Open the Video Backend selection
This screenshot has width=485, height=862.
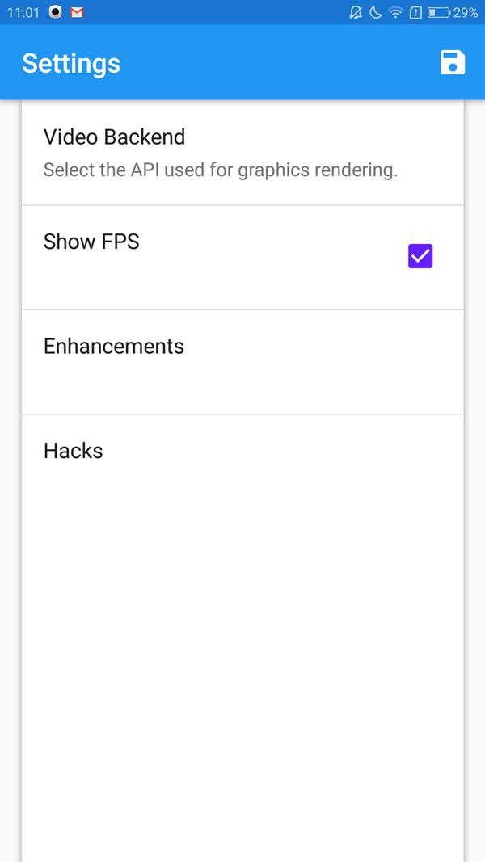tap(242, 153)
